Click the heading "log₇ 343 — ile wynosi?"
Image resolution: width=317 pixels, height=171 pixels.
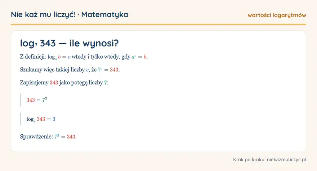click(x=69, y=43)
